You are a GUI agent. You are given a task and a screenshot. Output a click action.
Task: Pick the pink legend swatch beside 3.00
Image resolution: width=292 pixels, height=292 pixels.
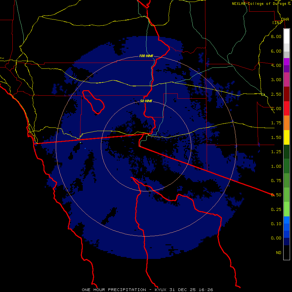286,79
